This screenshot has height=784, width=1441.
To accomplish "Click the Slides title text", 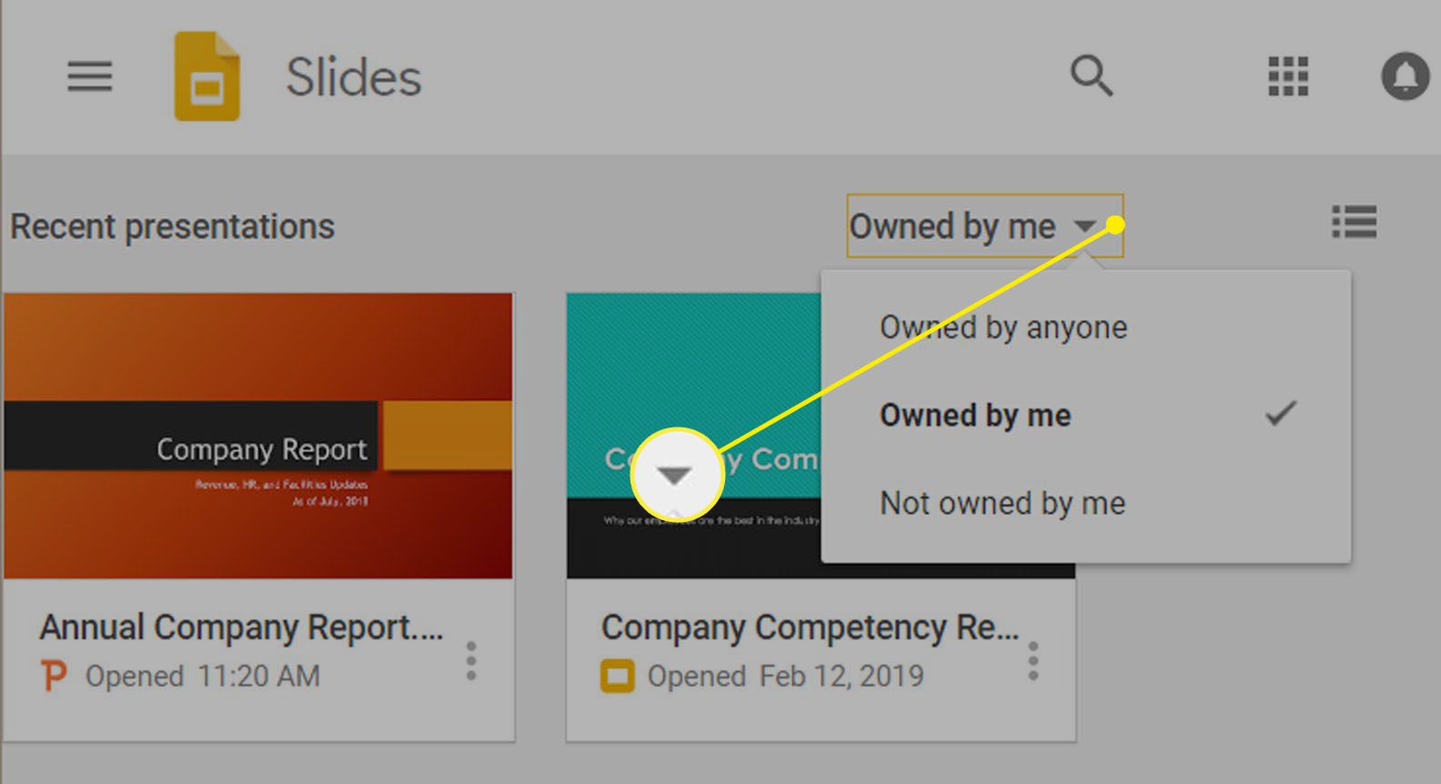I will (354, 77).
